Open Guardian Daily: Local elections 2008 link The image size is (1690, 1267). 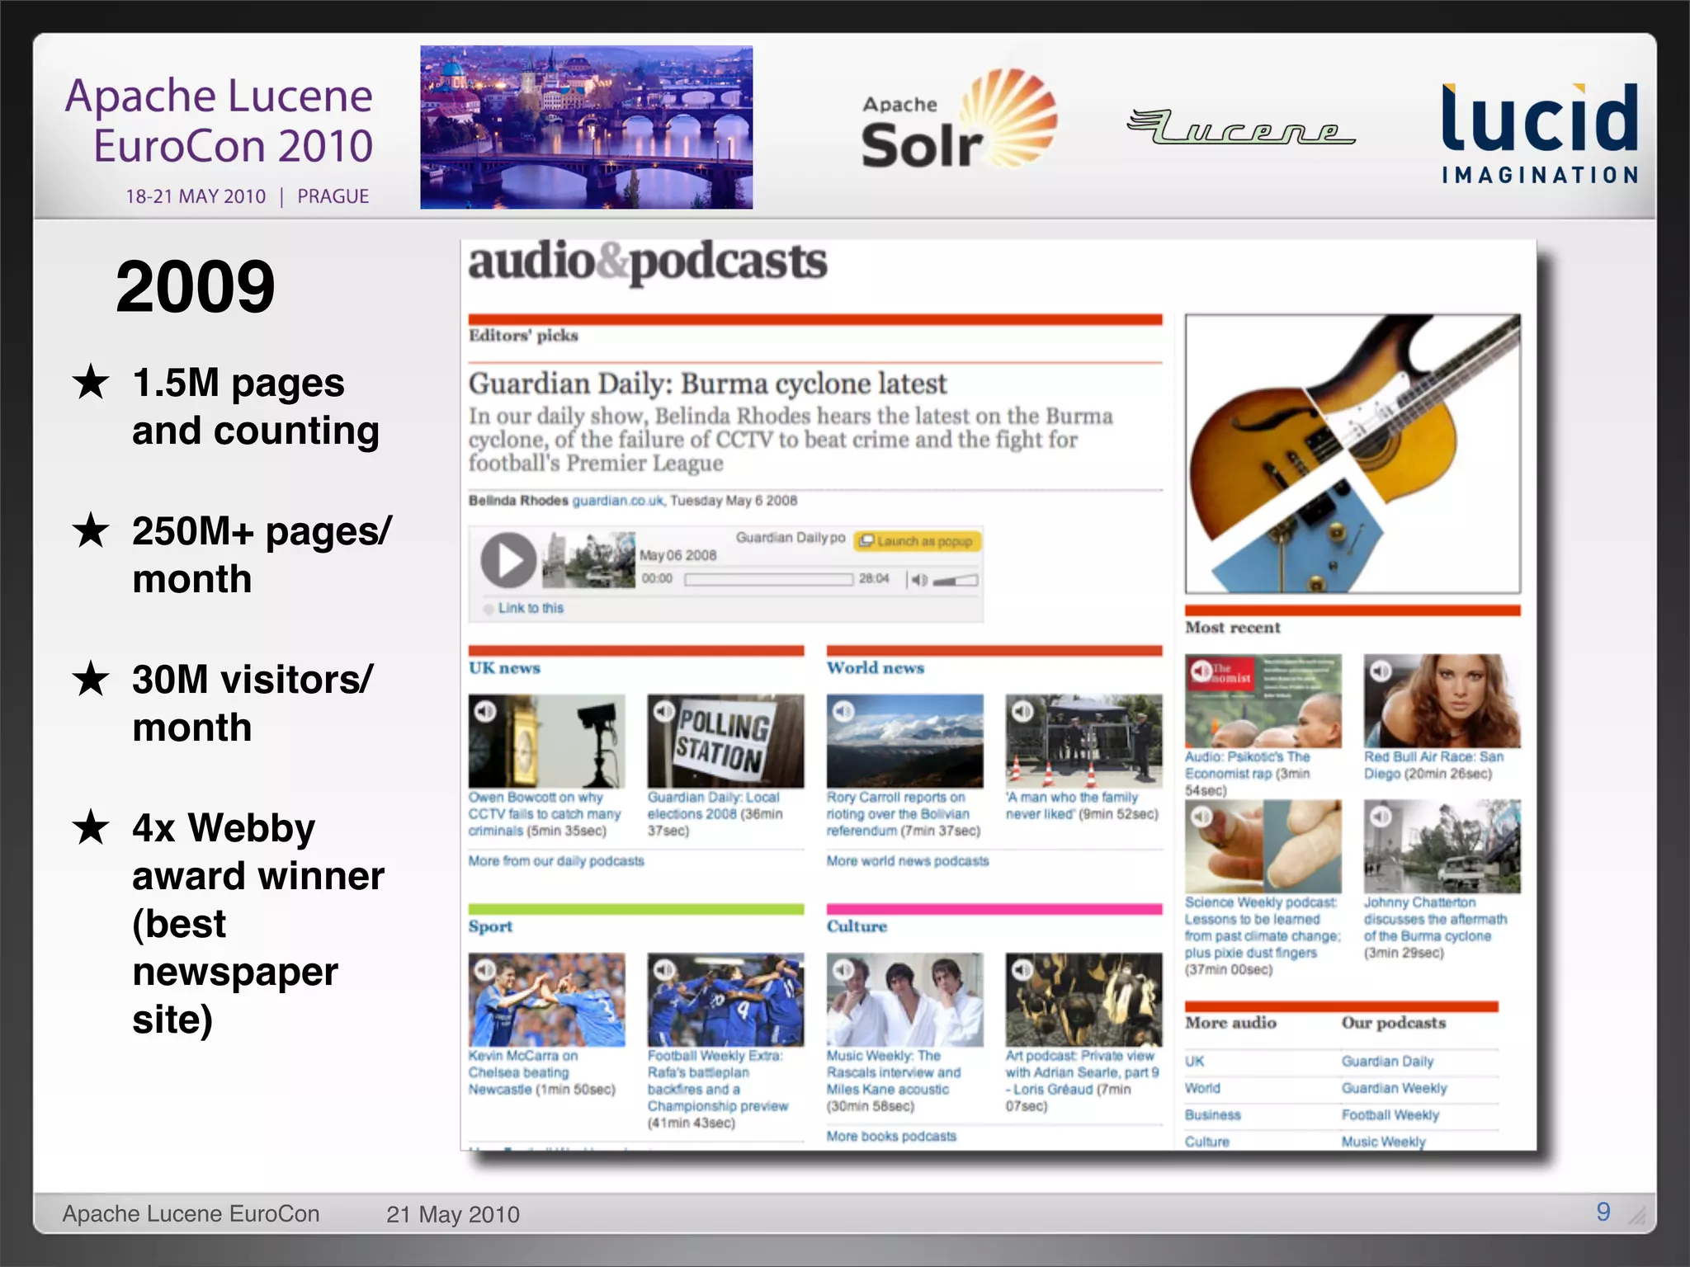(x=715, y=814)
